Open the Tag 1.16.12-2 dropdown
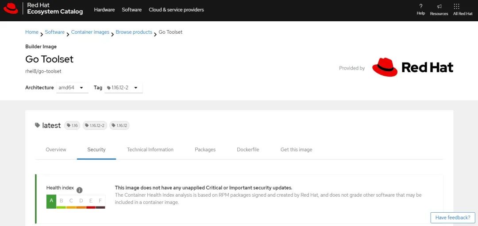This screenshot has height=226, width=478. click(x=123, y=88)
